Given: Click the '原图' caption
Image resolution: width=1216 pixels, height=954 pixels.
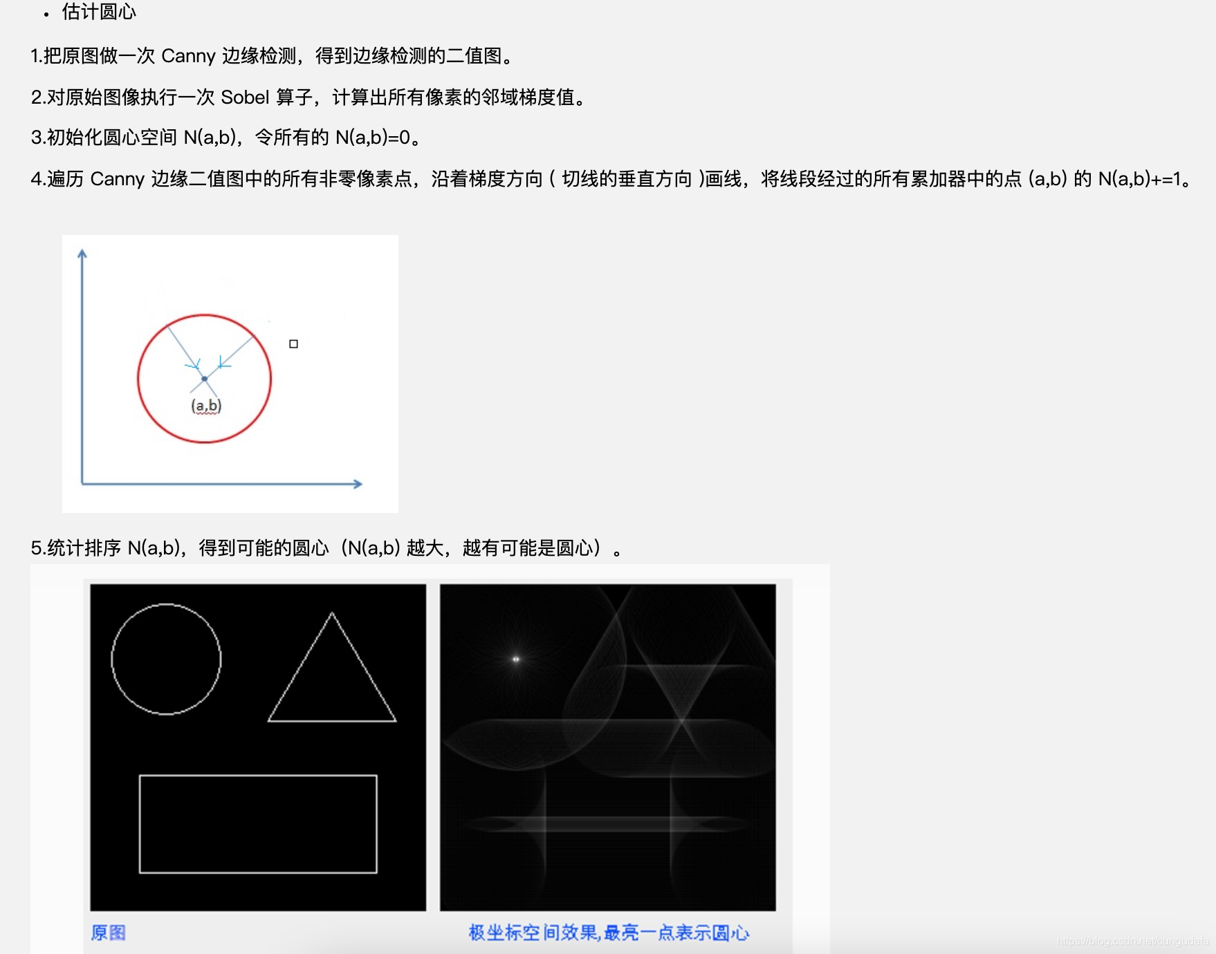Looking at the screenshot, I should [109, 933].
